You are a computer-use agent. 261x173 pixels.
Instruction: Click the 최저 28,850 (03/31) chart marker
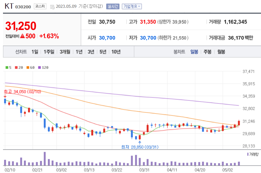140,147
